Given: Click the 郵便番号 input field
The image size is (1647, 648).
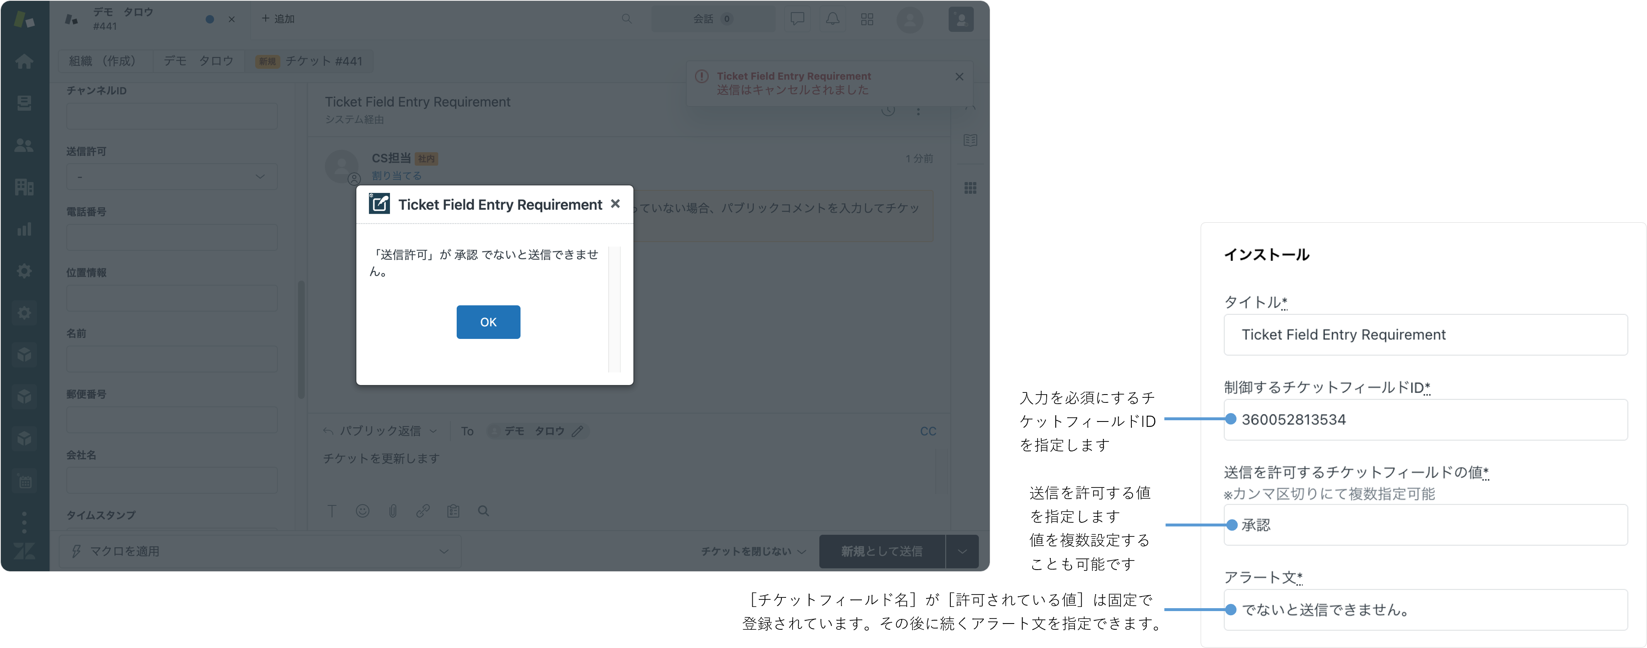Looking at the screenshot, I should pyautogui.click(x=171, y=419).
